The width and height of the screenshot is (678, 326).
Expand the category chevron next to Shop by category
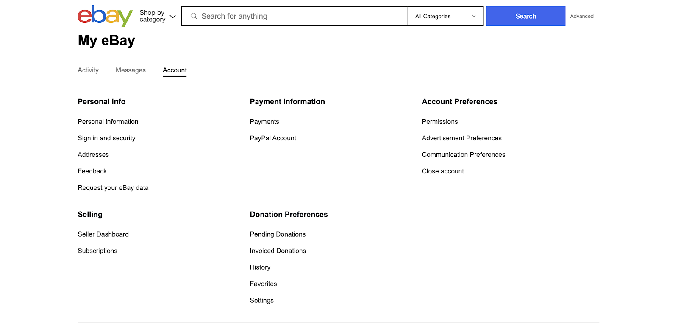tap(172, 16)
